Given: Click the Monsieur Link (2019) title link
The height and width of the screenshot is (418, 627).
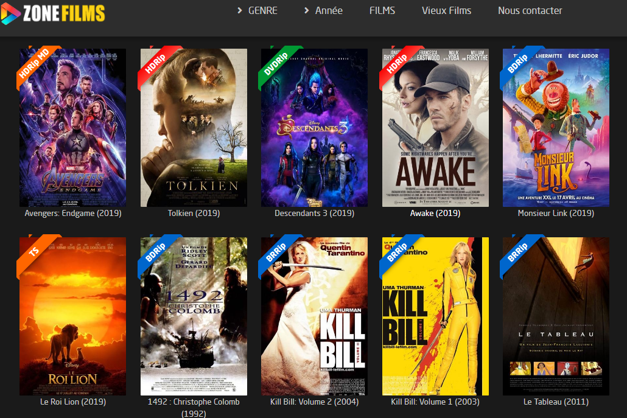Looking at the screenshot, I should point(556,214).
